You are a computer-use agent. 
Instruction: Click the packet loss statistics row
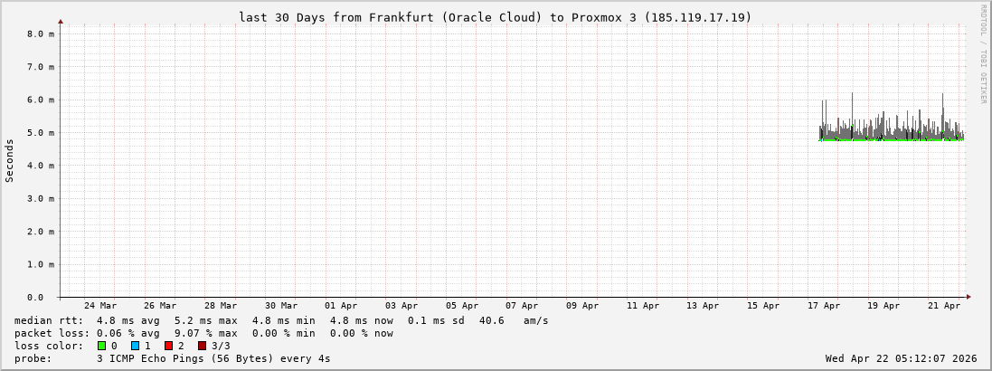tap(203, 333)
